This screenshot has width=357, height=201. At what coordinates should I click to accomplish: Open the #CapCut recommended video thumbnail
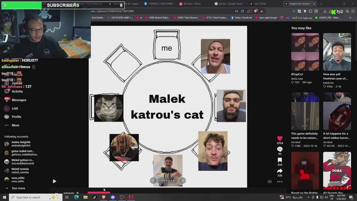[305, 52]
